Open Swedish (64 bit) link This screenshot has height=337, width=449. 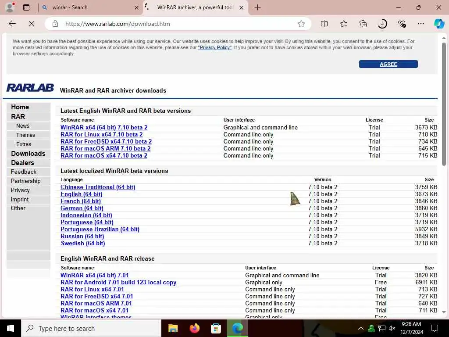pos(83,243)
